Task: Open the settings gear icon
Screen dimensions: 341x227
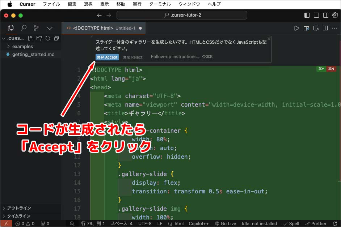Action: tap(335, 15)
